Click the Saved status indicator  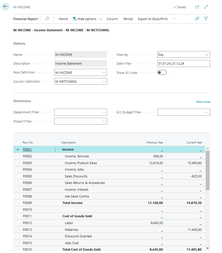click(179, 7)
